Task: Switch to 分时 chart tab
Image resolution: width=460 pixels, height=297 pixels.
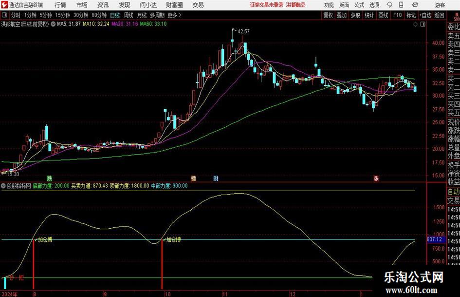Action: [16, 15]
